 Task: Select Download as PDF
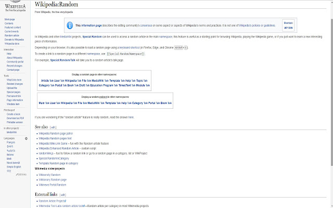point(15,118)
